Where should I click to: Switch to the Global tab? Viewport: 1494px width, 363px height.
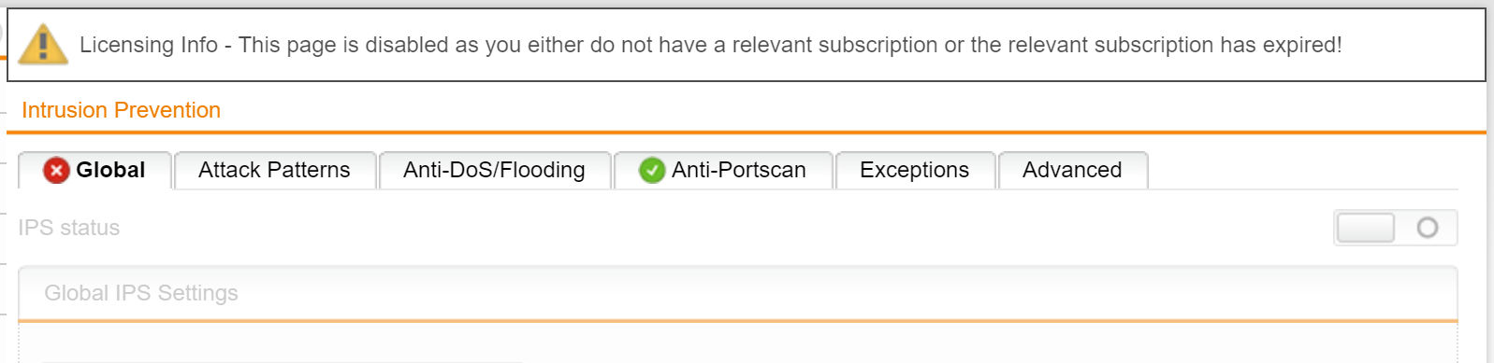coord(94,171)
